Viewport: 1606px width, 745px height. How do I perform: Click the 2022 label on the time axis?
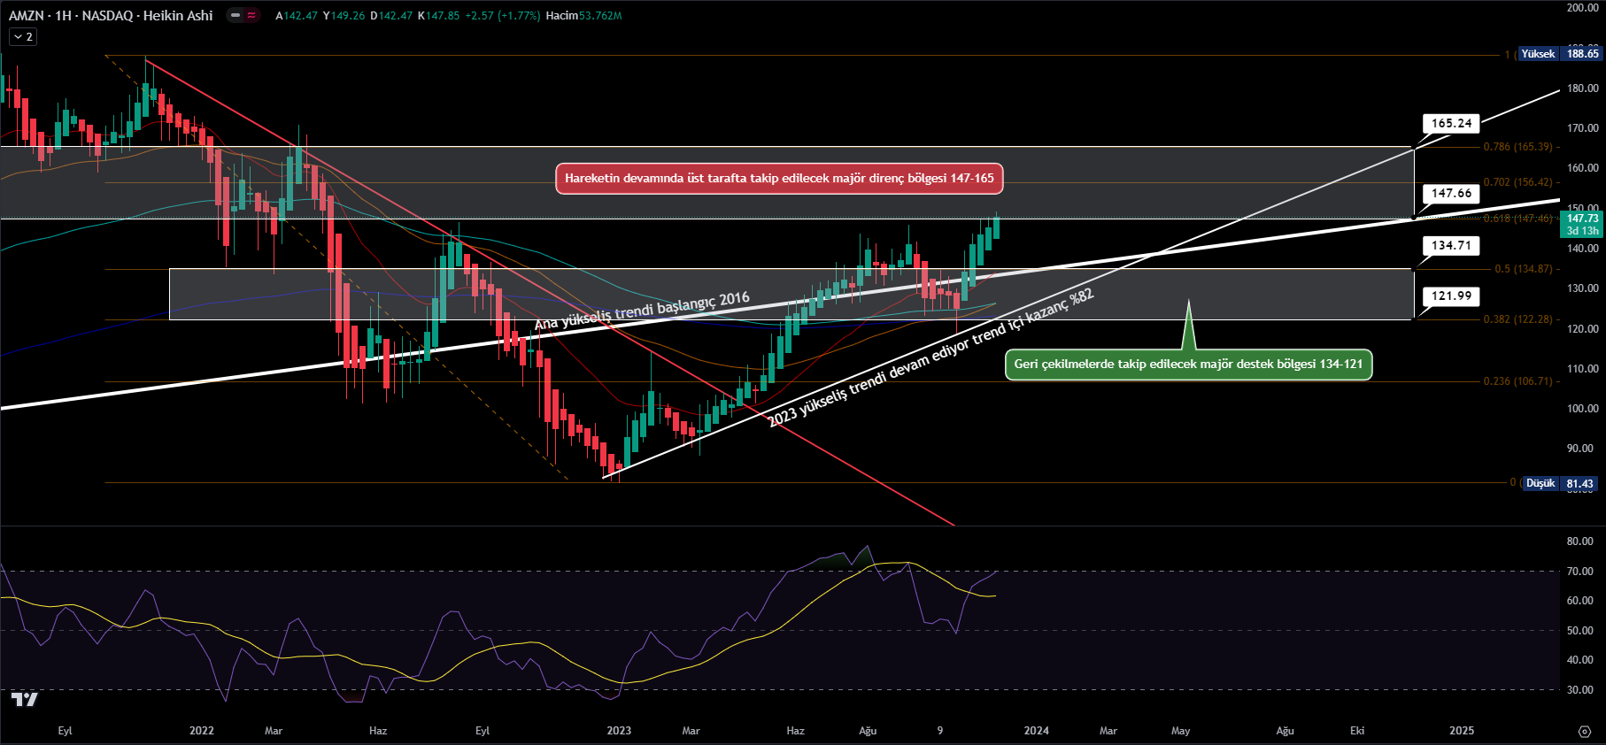click(x=202, y=731)
